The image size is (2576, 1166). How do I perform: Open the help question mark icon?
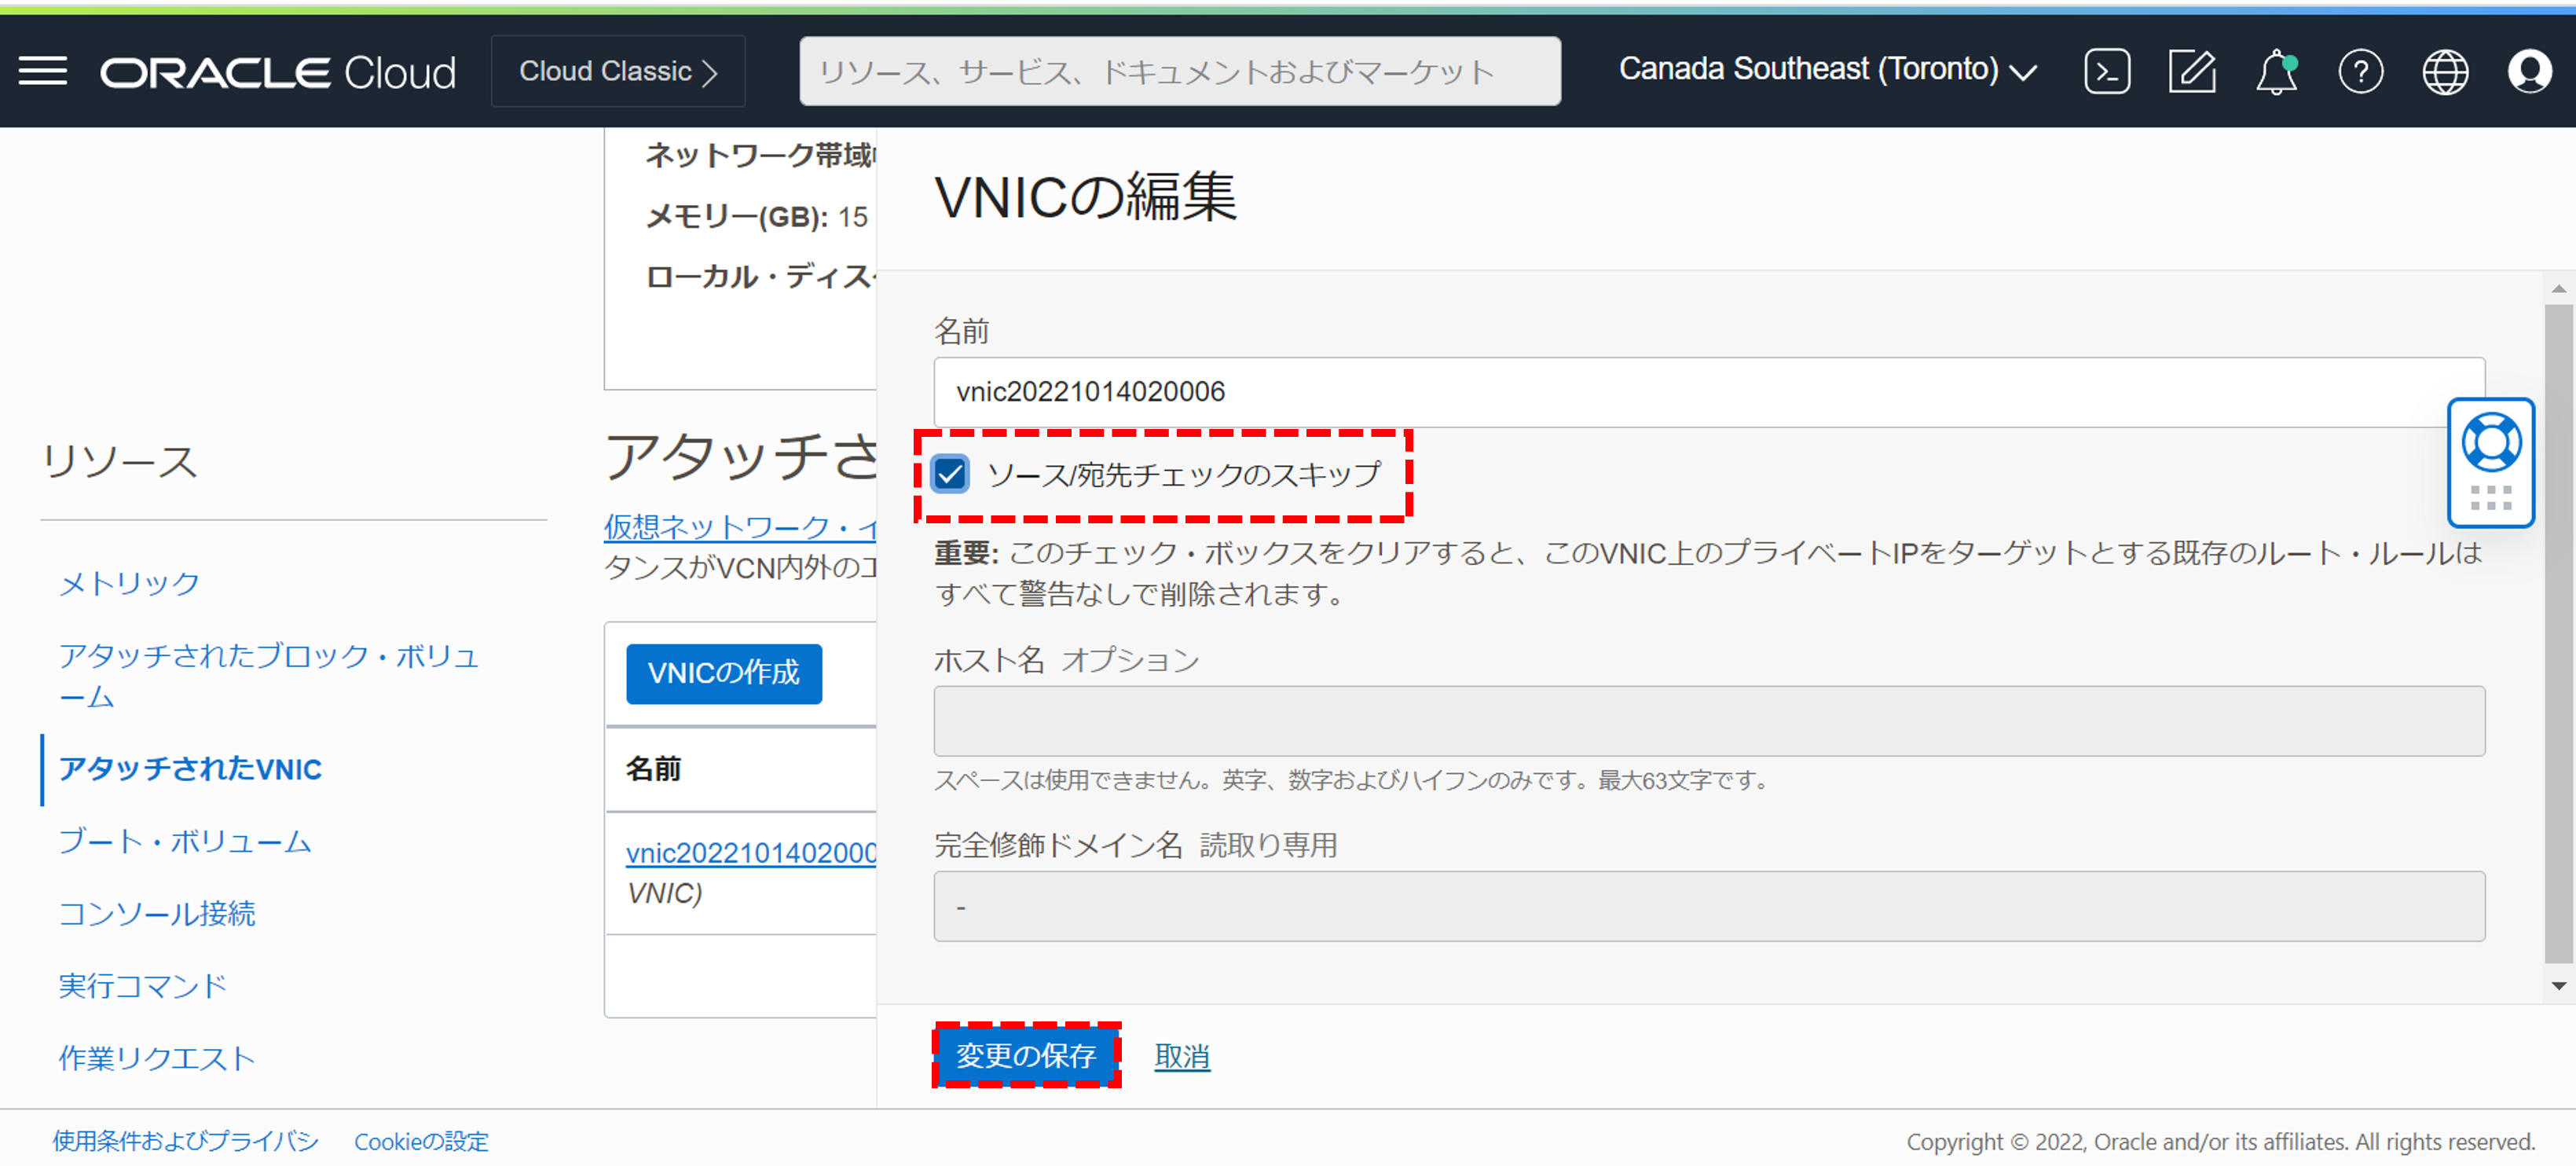click(2360, 71)
